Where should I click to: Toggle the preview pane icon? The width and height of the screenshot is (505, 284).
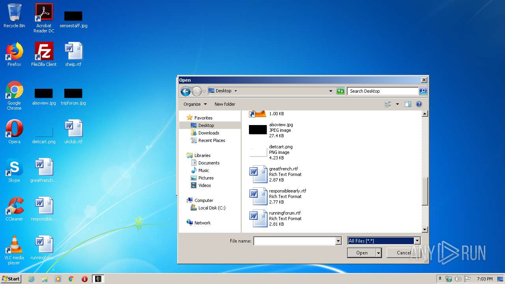tap(408, 104)
